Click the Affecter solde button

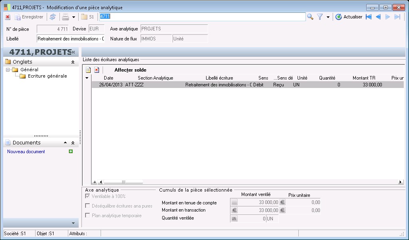[130, 70]
